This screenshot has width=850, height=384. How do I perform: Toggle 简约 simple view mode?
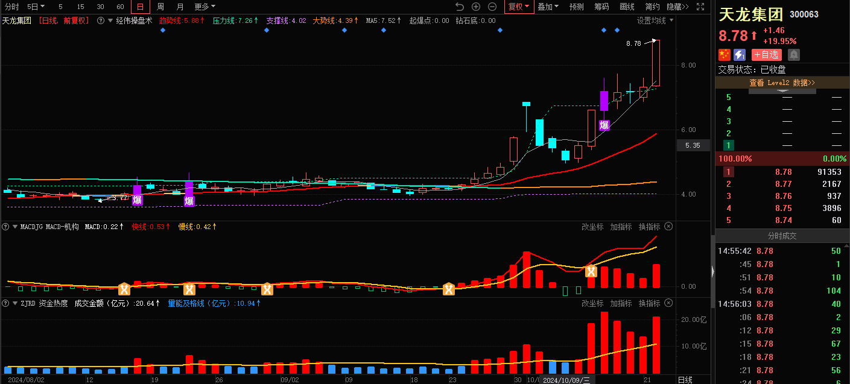[x=652, y=7]
